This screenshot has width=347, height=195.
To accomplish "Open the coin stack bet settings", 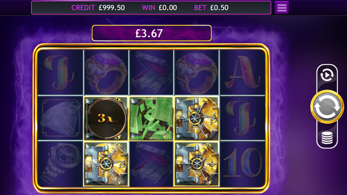I will (327, 137).
